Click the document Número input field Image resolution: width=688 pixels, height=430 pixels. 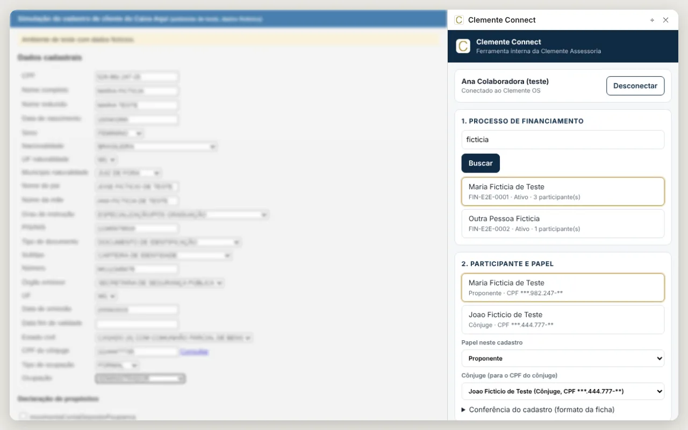coord(137,269)
